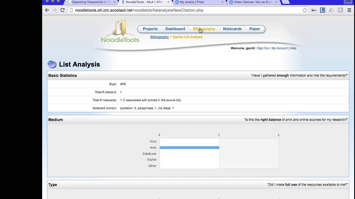The image size is (355, 199).
Task: Click the NoodleTools folder logo
Action: [x=120, y=31]
